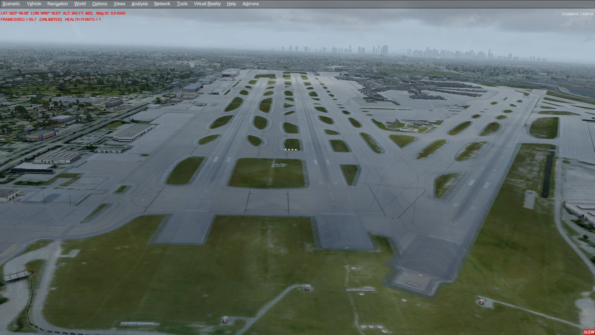Click the runway 12 number marking
This screenshot has height=335, width=595.
tap(453, 224)
